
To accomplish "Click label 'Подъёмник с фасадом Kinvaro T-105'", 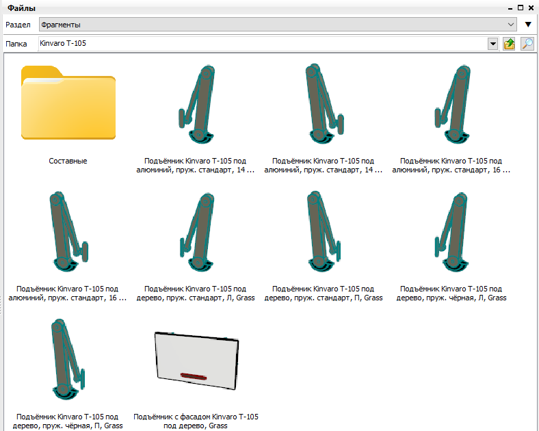I will pyautogui.click(x=196, y=417).
